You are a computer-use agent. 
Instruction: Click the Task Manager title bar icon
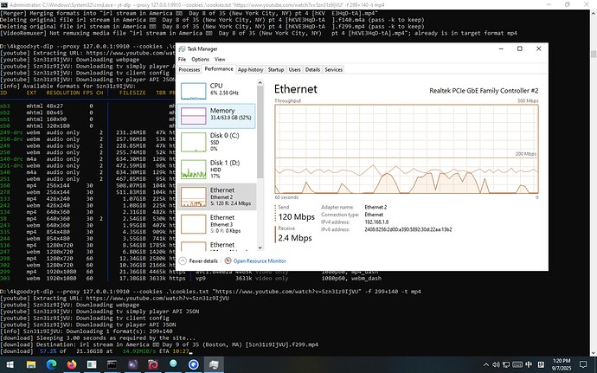coord(182,48)
